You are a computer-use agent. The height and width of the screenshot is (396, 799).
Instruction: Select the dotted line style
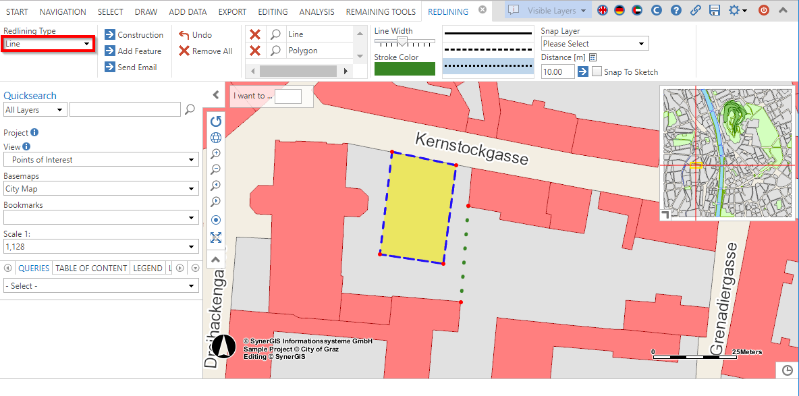point(487,66)
